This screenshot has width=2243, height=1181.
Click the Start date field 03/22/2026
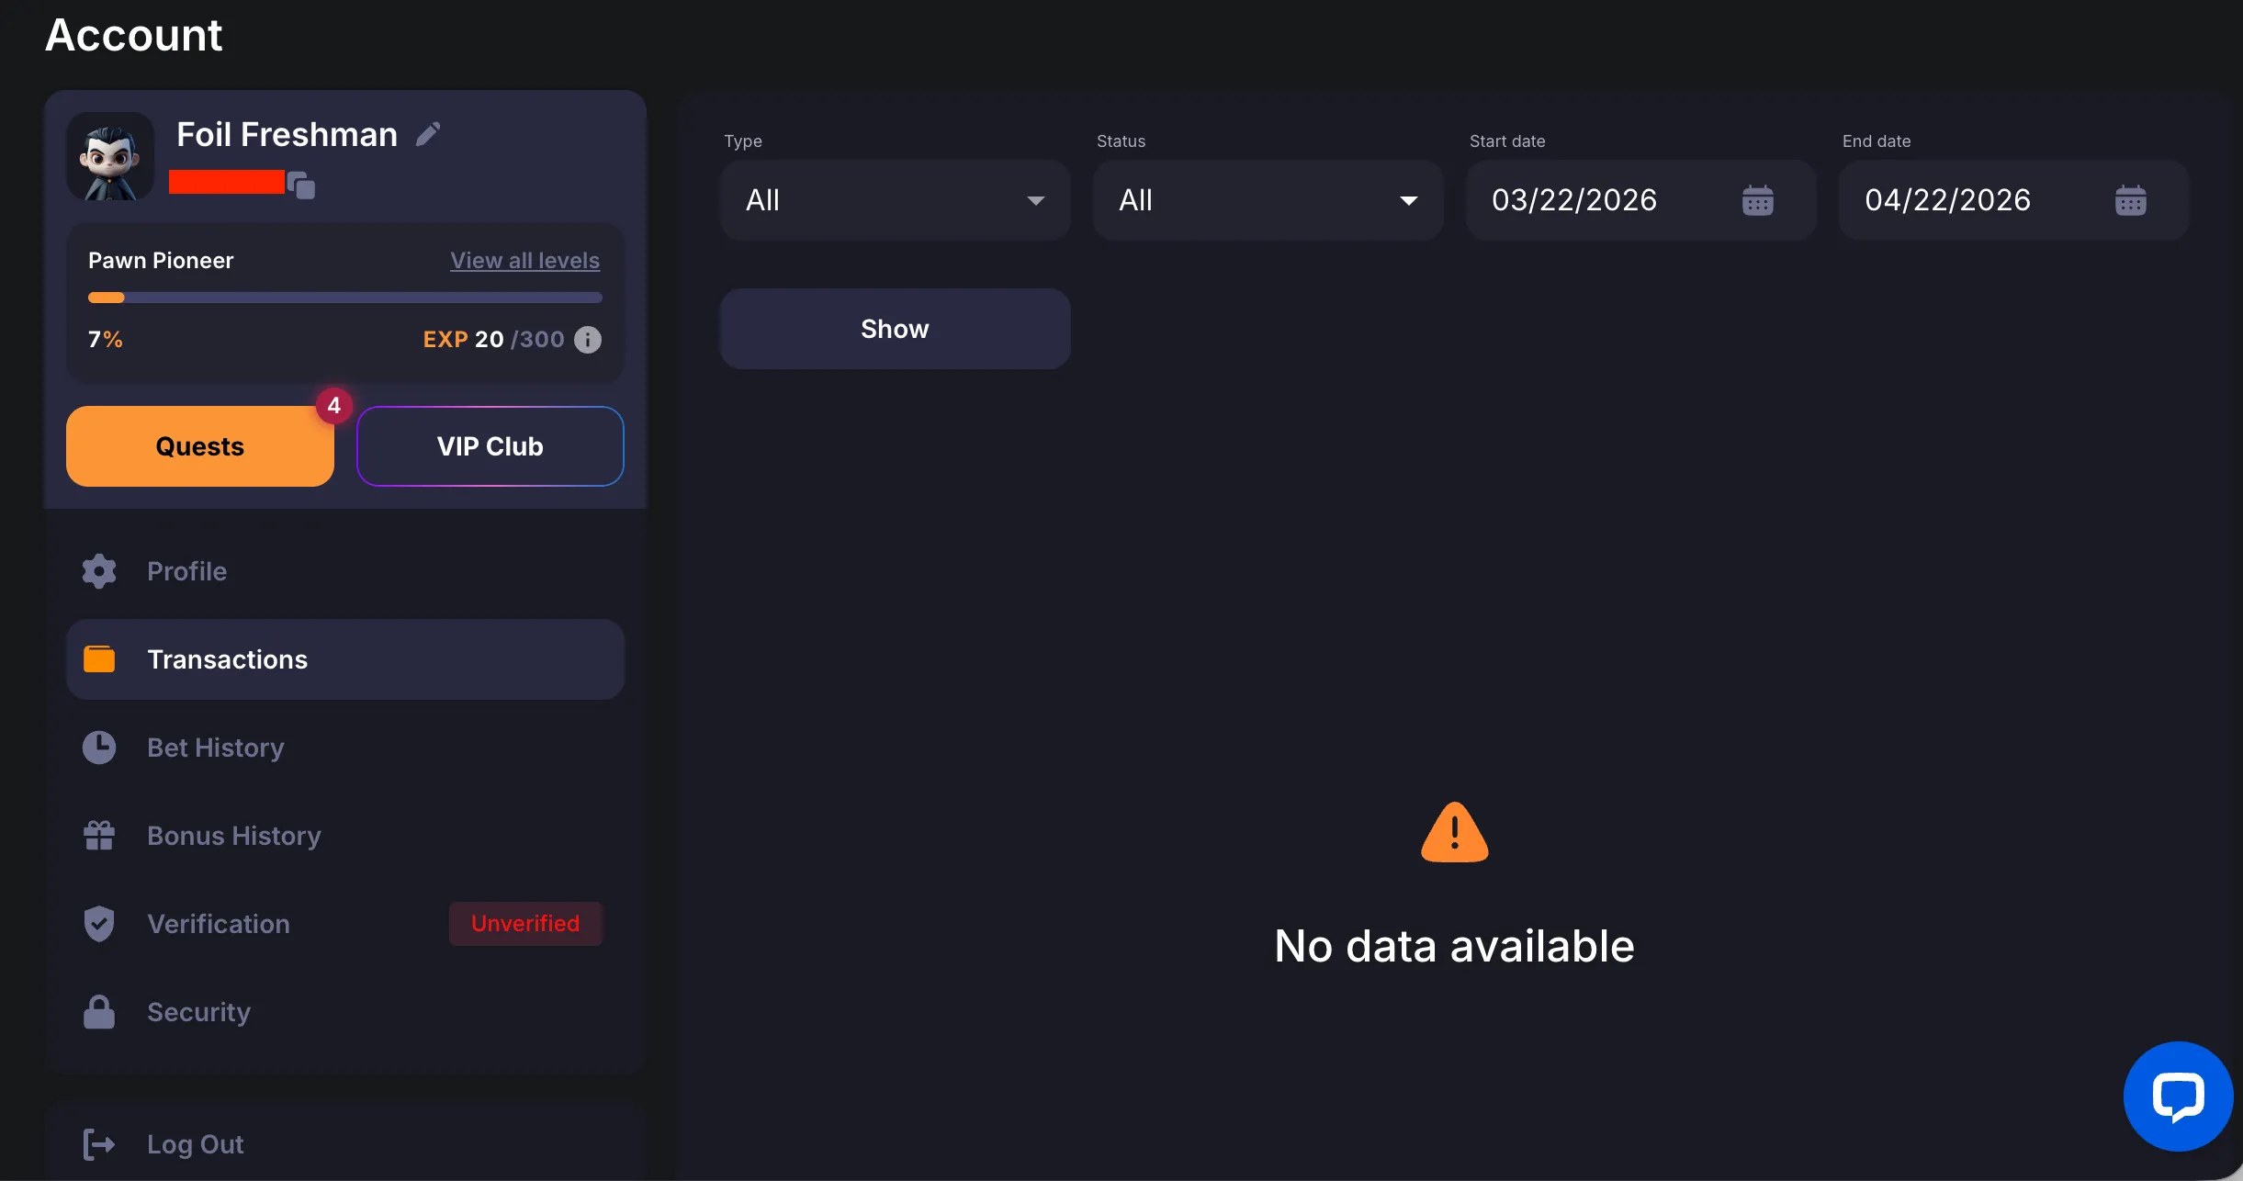(x=1641, y=200)
